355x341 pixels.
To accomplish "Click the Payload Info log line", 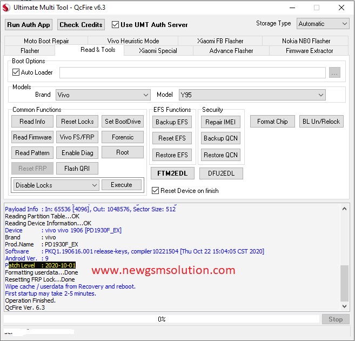I will (90, 209).
